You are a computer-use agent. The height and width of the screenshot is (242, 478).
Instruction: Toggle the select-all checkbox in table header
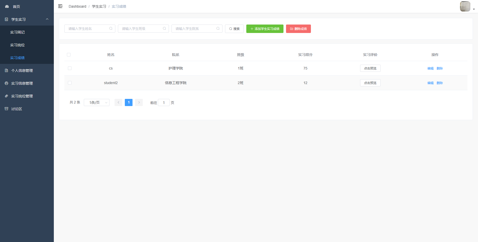(x=69, y=55)
